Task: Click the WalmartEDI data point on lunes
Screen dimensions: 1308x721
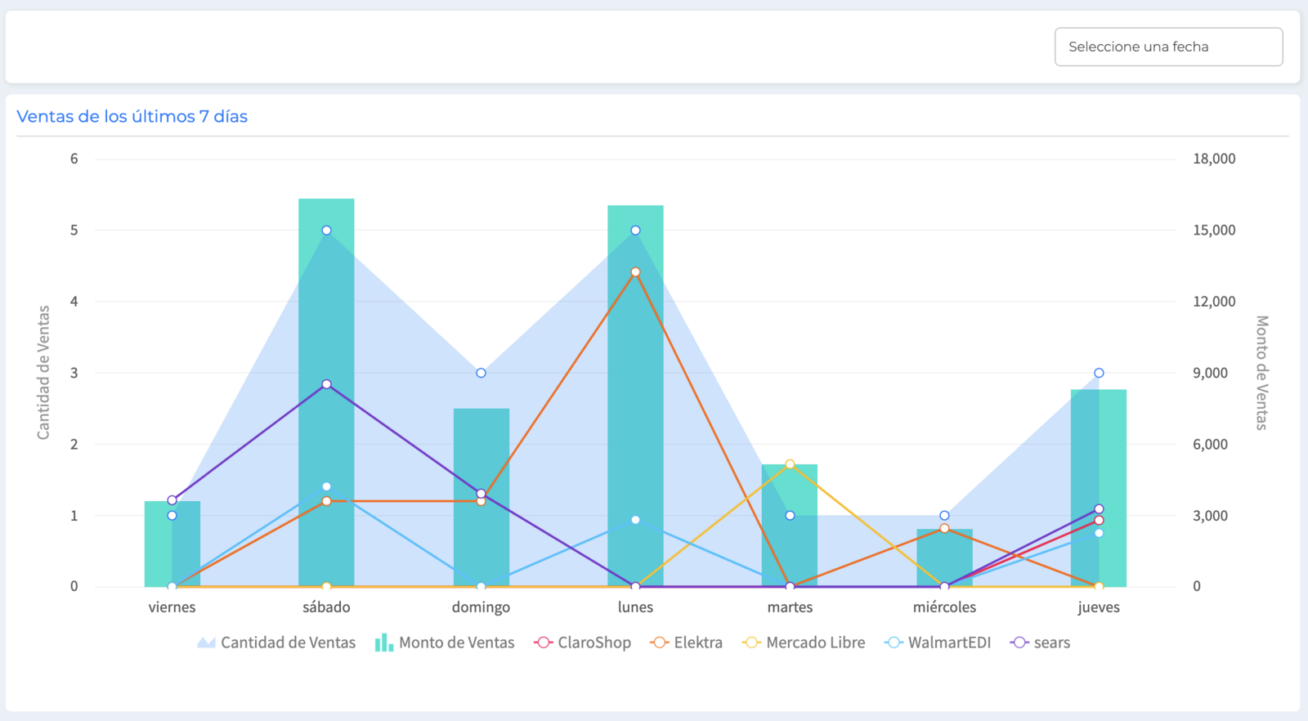Action: [x=635, y=520]
